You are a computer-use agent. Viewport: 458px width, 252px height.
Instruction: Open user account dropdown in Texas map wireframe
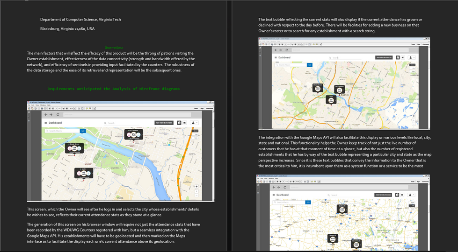click(x=411, y=195)
